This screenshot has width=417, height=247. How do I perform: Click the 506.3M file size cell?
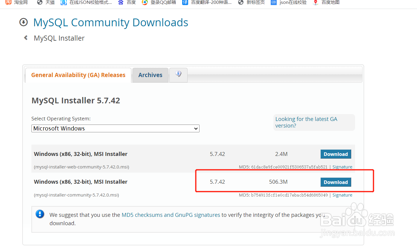coord(278,182)
